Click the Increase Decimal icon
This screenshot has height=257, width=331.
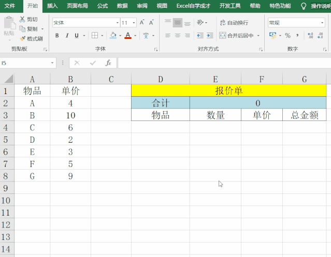(x=310, y=35)
